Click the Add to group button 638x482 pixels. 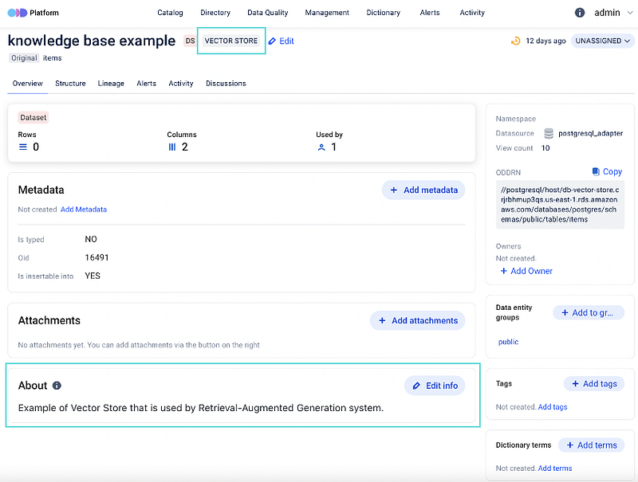tap(589, 312)
